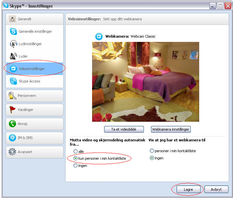Select the Lyder settings entry
The height and width of the screenshot is (198, 233).
point(34,56)
